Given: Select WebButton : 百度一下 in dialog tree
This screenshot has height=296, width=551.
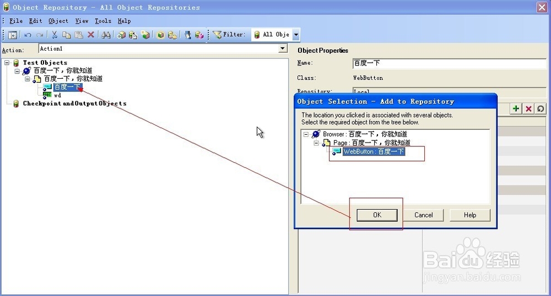Looking at the screenshot, I should 374,152.
